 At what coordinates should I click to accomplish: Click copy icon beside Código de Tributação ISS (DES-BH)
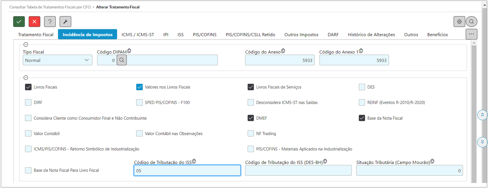point(325,161)
